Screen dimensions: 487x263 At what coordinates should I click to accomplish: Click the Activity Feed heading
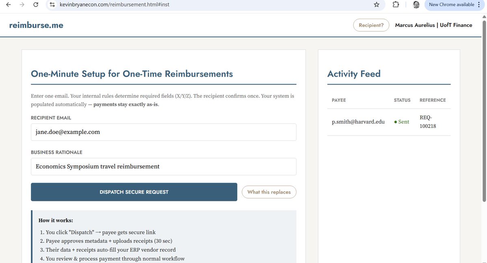pos(354,74)
